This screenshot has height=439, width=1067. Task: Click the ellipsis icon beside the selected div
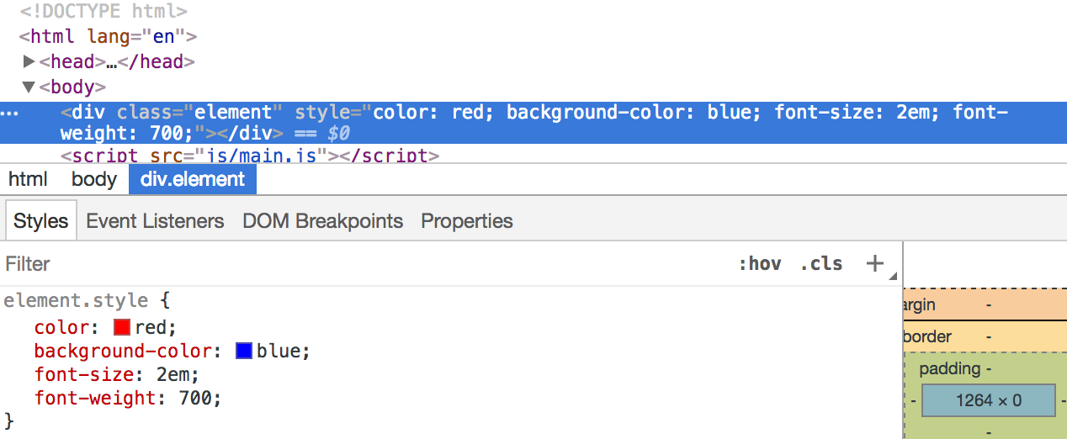coord(10,113)
